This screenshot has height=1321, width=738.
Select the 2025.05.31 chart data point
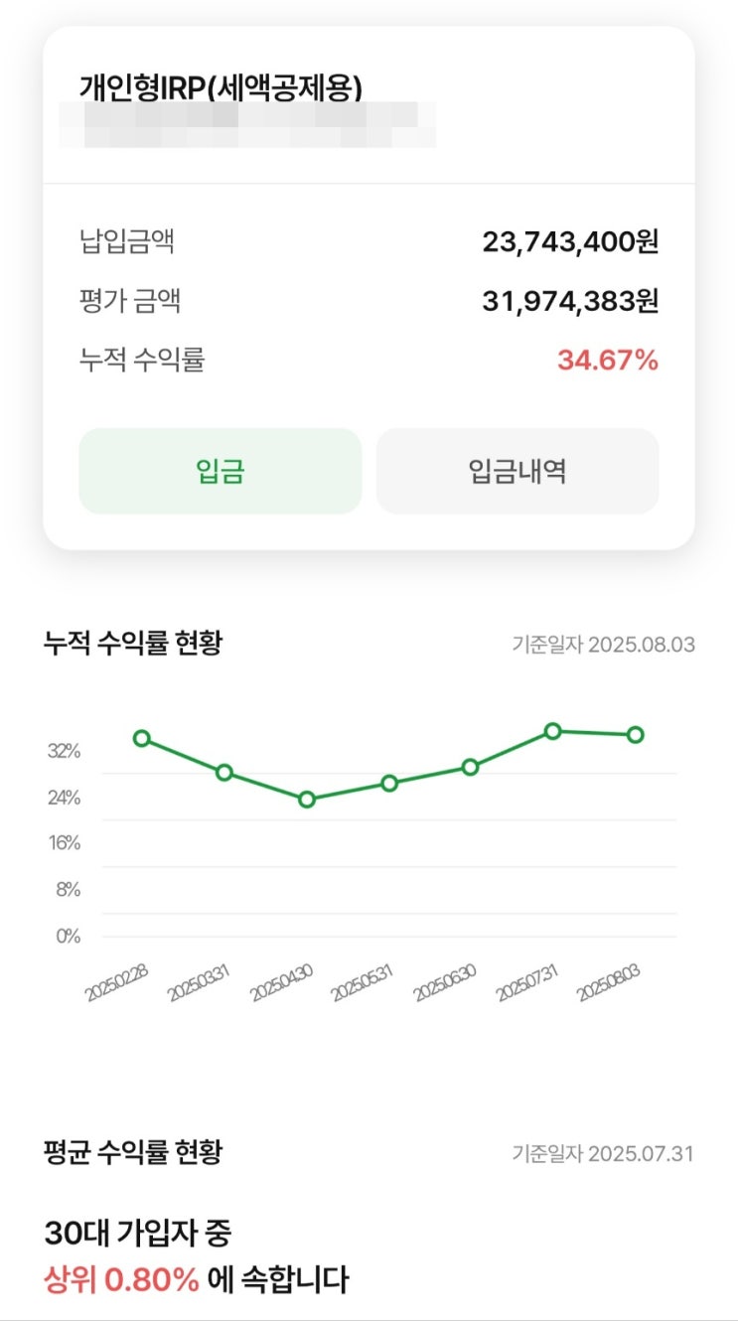[x=389, y=784]
